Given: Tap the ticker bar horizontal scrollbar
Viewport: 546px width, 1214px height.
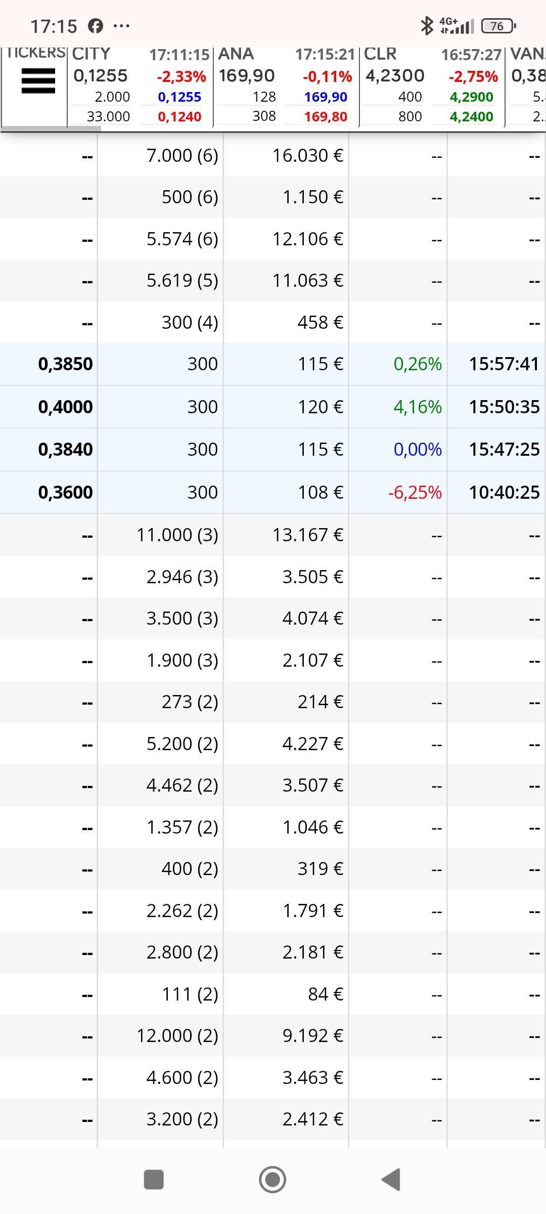Looking at the screenshot, I should [x=51, y=128].
